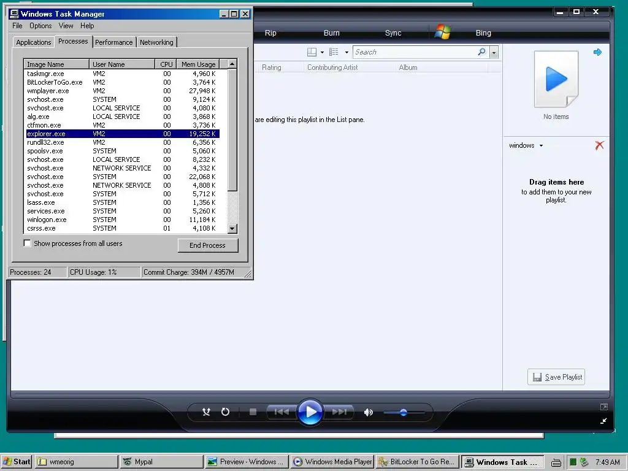Click the process list scroll down arrow
628x471 pixels.
pos(232,229)
